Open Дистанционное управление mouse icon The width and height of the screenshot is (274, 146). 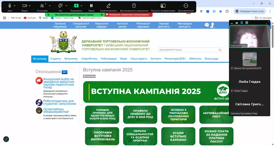point(134,6)
